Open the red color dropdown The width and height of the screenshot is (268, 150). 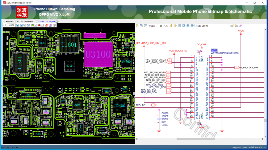pyautogui.click(x=42, y=25)
